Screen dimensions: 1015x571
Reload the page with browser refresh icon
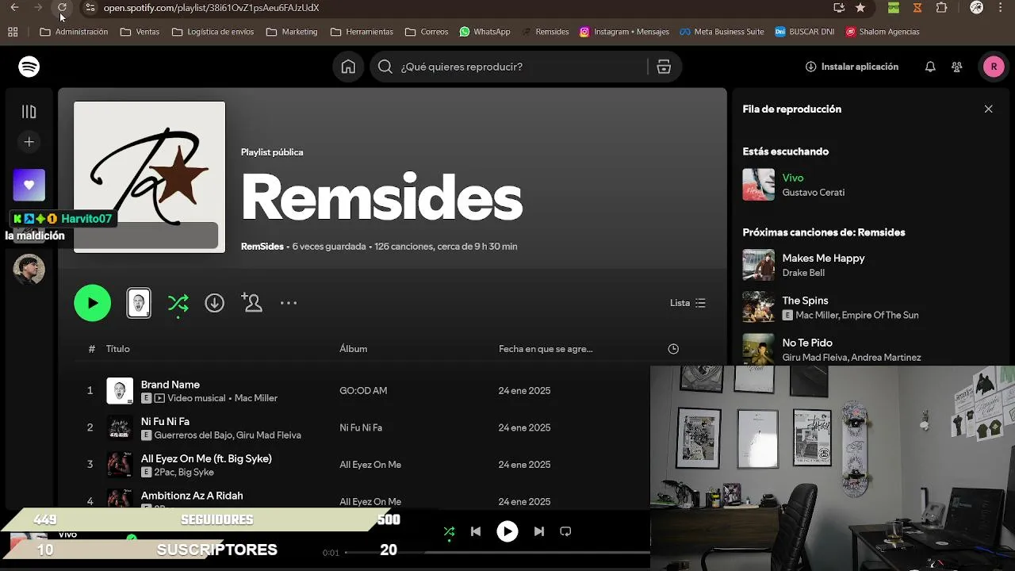[62, 8]
